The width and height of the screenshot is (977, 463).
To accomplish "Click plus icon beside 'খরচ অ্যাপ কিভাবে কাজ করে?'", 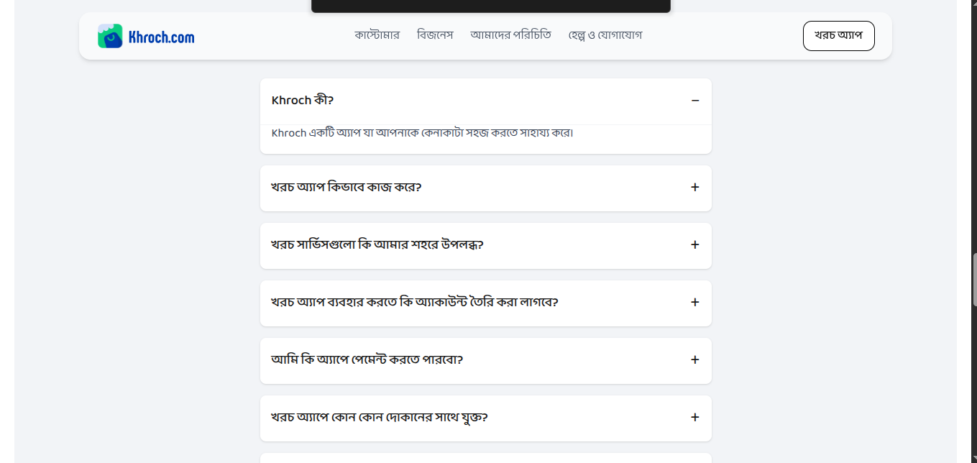I will (x=695, y=187).
